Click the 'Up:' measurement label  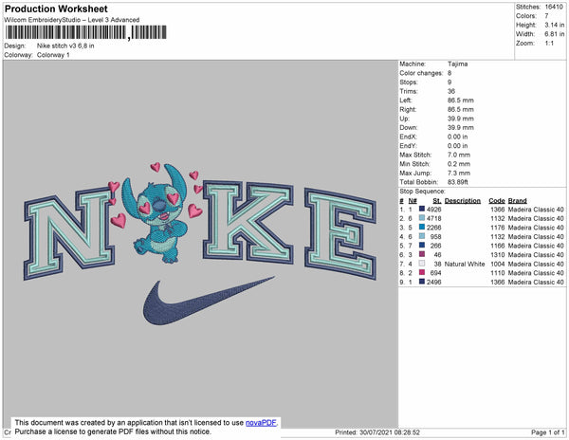[404, 119]
